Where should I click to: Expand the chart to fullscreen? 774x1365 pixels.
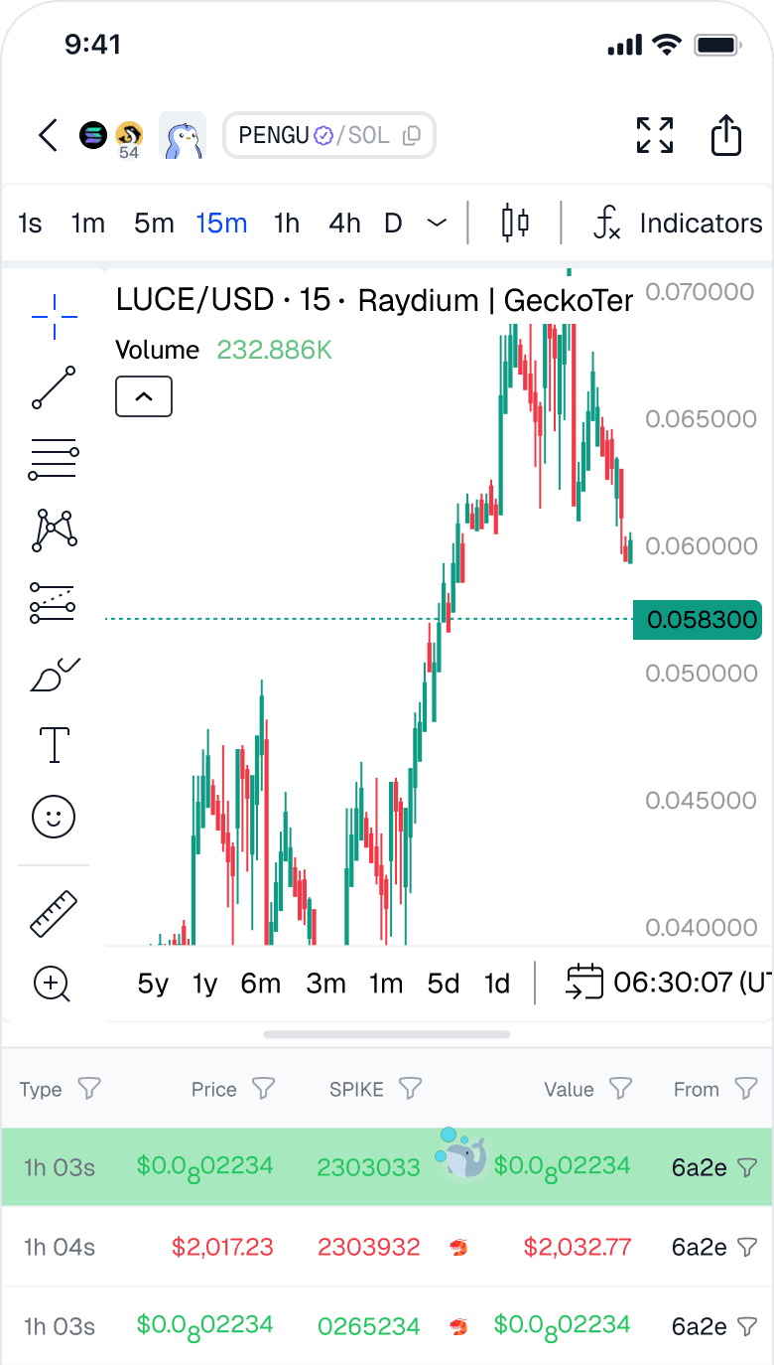click(x=655, y=135)
